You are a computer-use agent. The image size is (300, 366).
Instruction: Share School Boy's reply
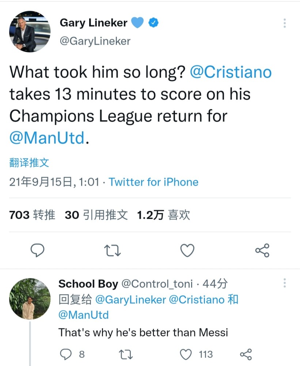(246, 354)
